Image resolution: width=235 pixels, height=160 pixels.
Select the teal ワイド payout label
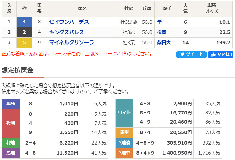tap(124, 113)
